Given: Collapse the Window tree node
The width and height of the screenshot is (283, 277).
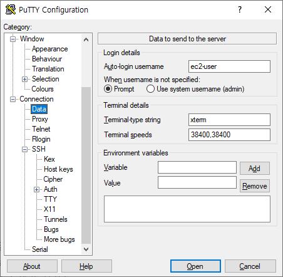Looking at the screenshot, I should (x=13, y=39).
